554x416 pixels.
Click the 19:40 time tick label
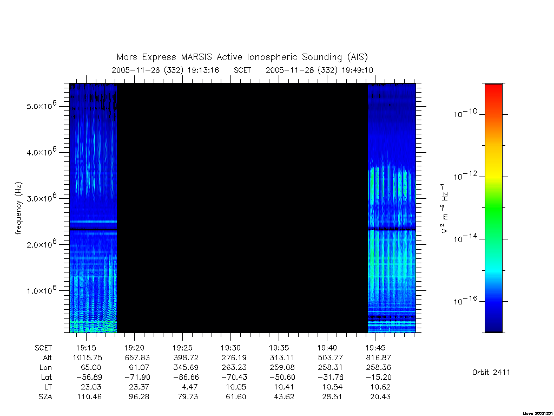(327, 348)
